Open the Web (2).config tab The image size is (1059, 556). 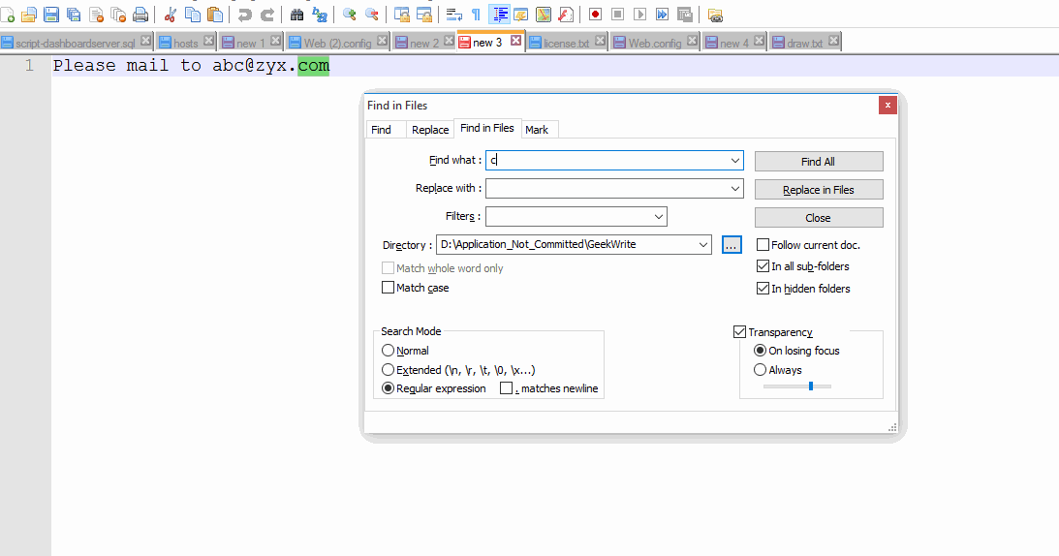tap(337, 43)
